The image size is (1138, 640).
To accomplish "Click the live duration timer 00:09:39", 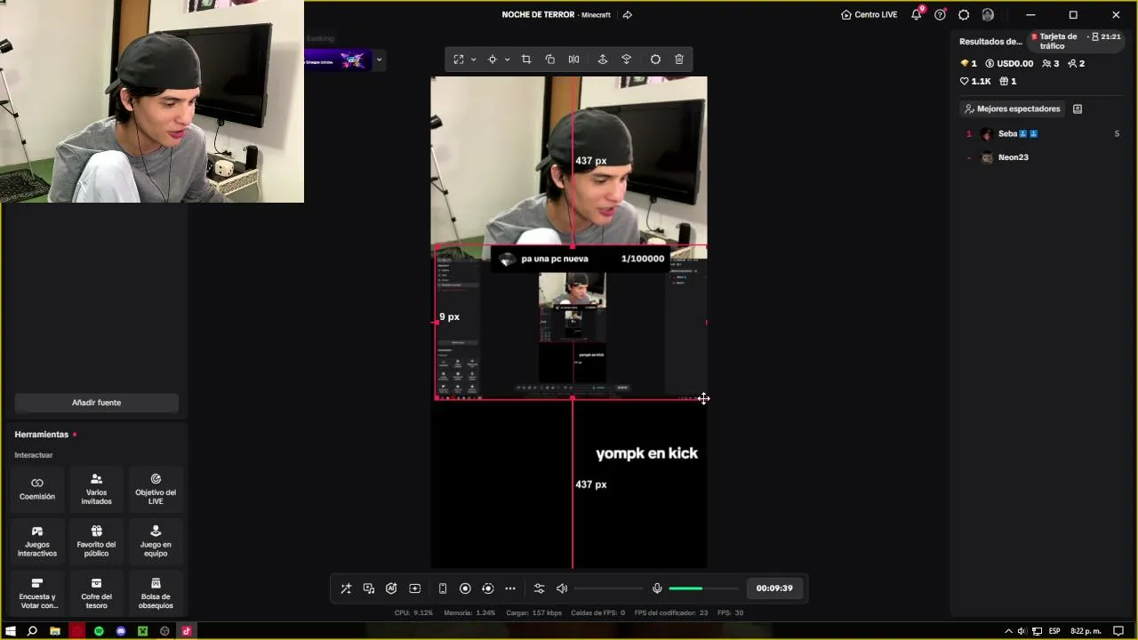I will pyautogui.click(x=774, y=588).
